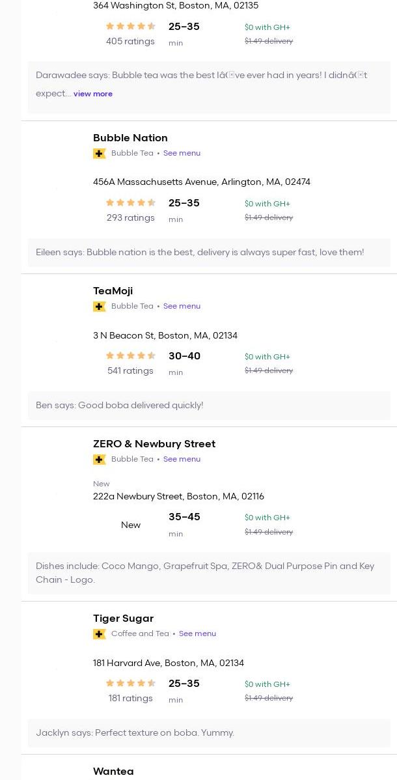Click the GH+ badge under TeaMoji
This screenshot has height=780, width=397.
[99, 307]
